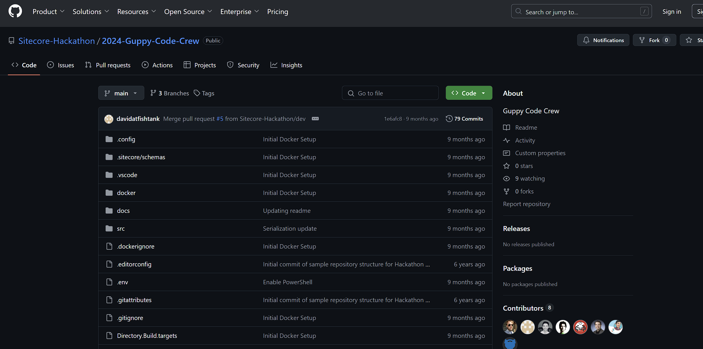Click the Fork button
703x349 pixels.
pyautogui.click(x=654, y=40)
